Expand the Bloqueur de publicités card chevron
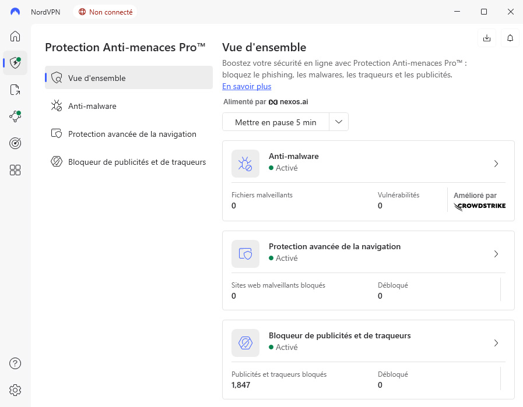Screen dimensions: 523x407 click(x=496, y=343)
